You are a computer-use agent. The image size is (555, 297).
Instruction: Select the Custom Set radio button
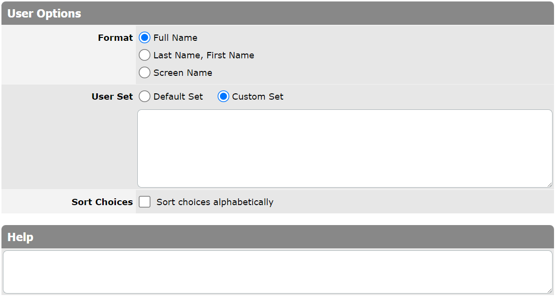223,97
